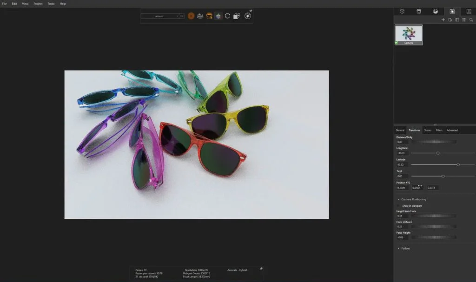Click the magnifier search icon in camera panel

point(471,20)
